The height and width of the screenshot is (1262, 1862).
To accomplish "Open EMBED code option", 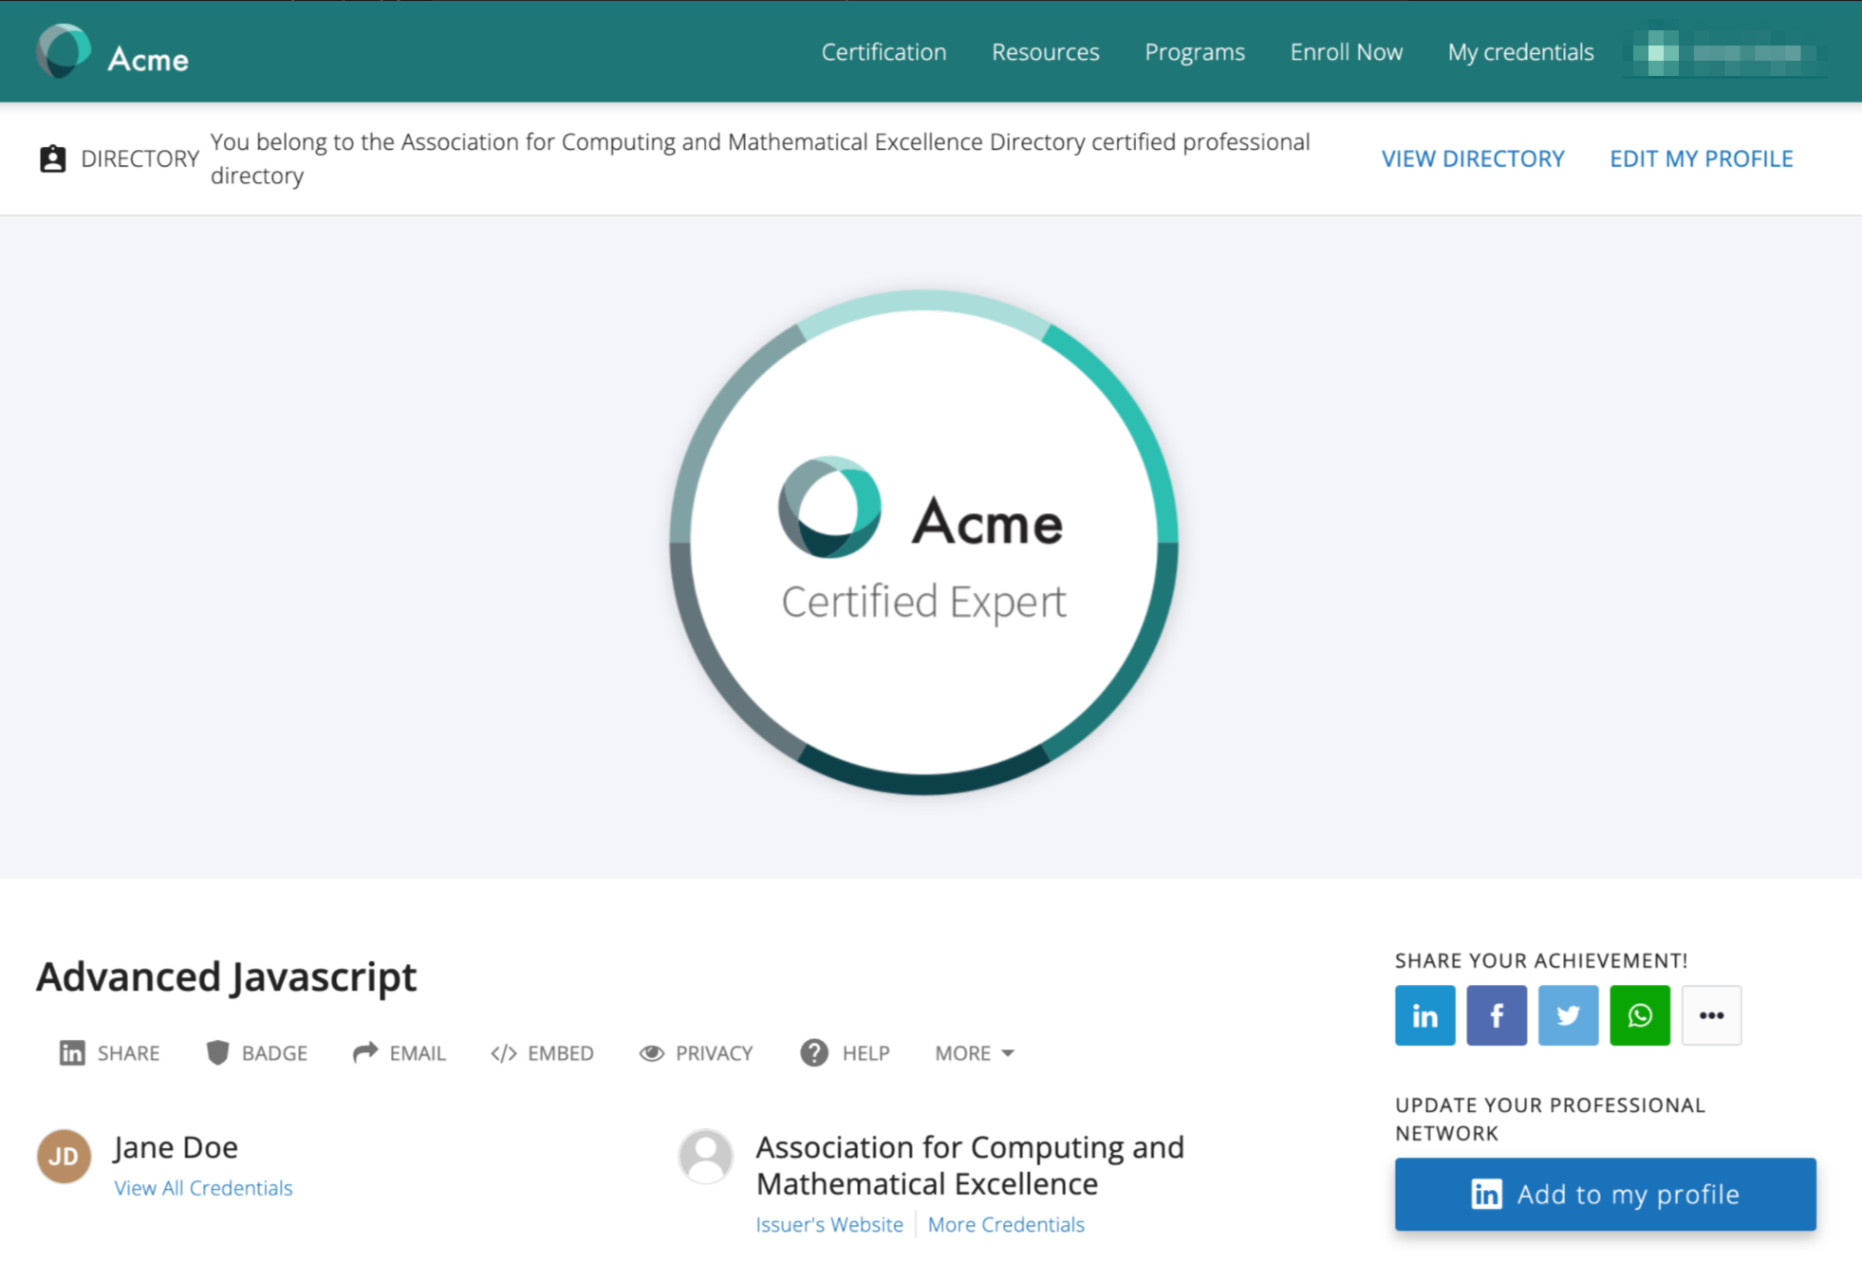I will coord(542,1053).
